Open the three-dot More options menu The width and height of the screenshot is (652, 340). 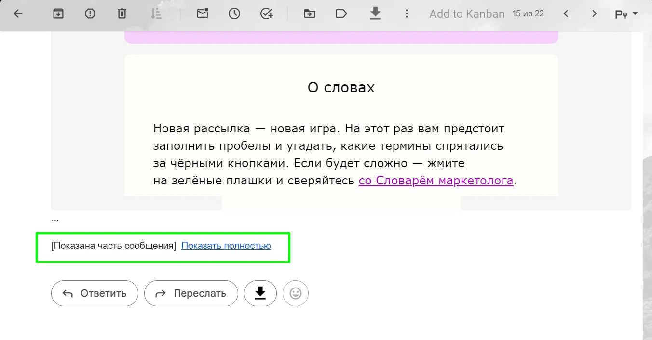click(x=407, y=14)
